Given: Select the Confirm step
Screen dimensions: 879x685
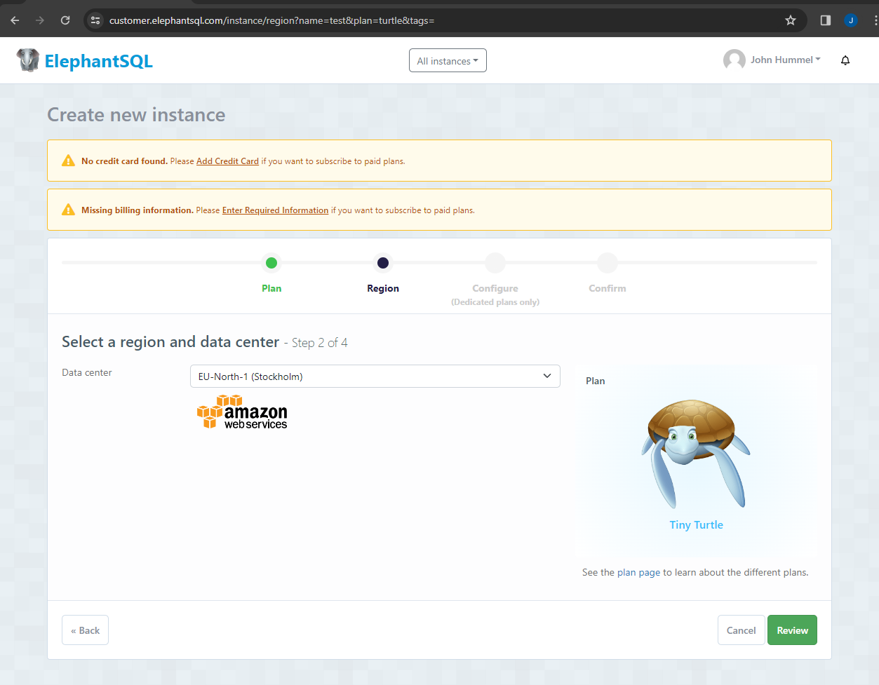Looking at the screenshot, I should (608, 274).
